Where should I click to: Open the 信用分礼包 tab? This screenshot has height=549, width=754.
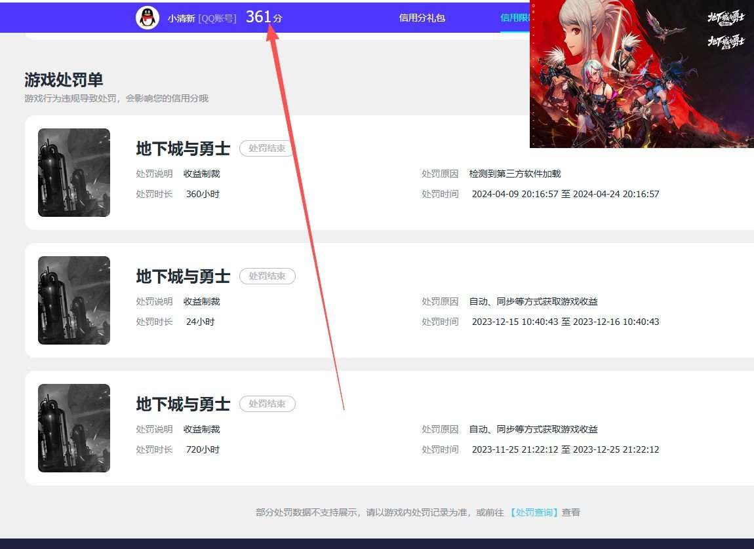tap(422, 18)
